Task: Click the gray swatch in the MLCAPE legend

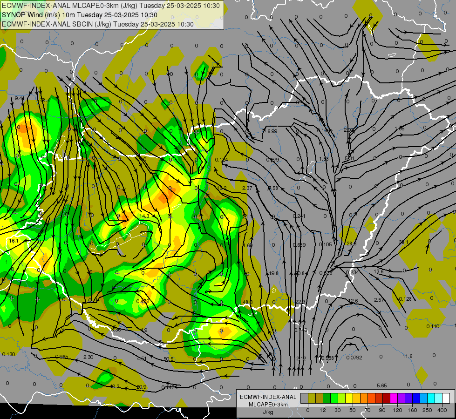Action: (x=305, y=399)
